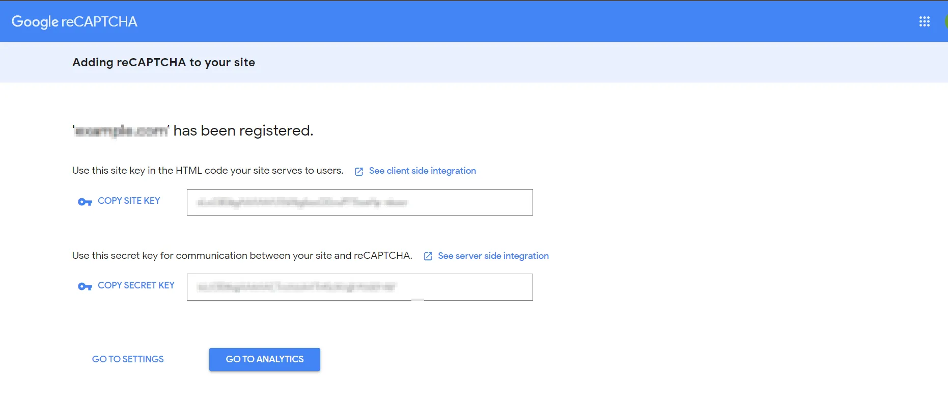Click the Google reCAPTCHA logo
Image resolution: width=948 pixels, height=399 pixels.
(74, 21)
